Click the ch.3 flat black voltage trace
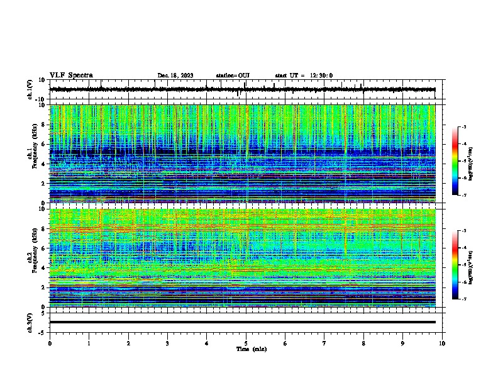The height and width of the screenshot is (385, 498). click(x=242, y=322)
